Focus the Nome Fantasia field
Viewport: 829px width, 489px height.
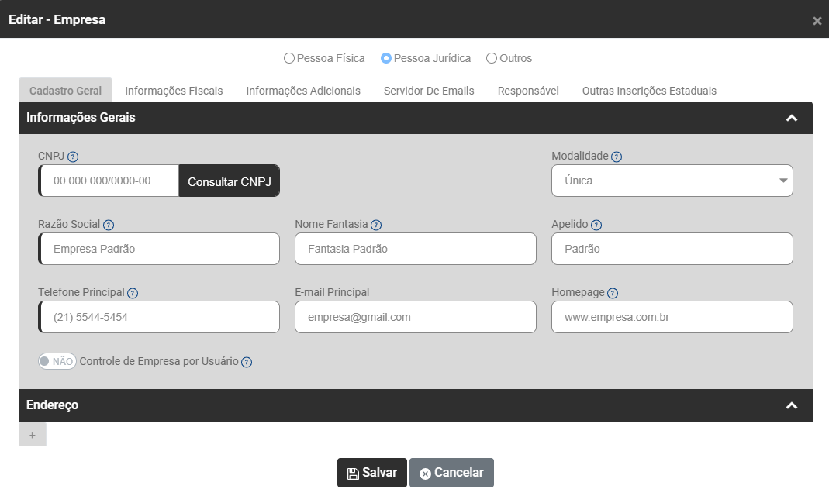416,249
